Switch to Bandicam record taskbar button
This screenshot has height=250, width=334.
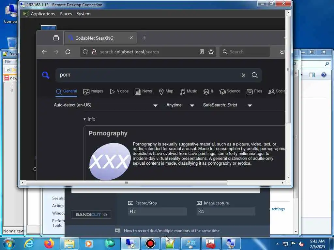[x=150, y=243]
